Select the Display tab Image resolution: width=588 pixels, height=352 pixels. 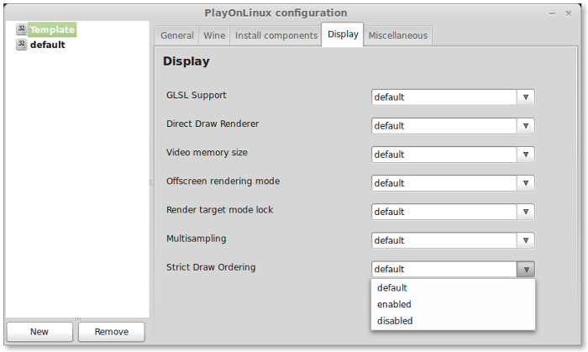343,34
